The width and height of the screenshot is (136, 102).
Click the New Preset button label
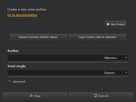tap(118, 24)
